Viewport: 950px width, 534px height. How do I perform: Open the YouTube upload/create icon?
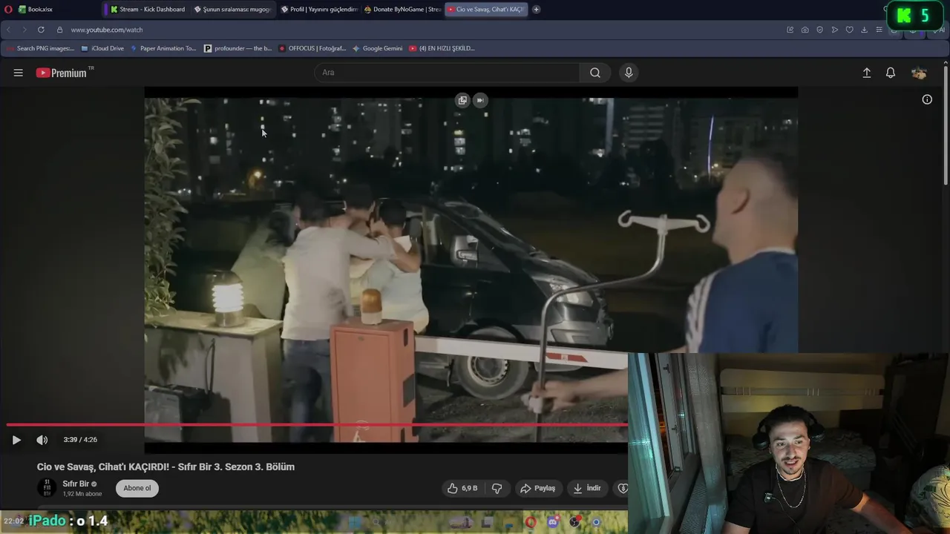click(x=866, y=73)
